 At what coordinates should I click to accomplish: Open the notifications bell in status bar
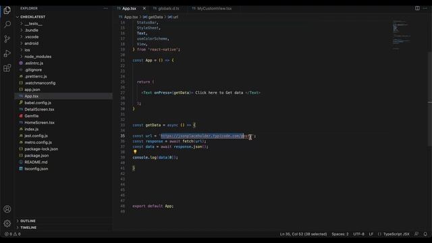[x=425, y=234]
